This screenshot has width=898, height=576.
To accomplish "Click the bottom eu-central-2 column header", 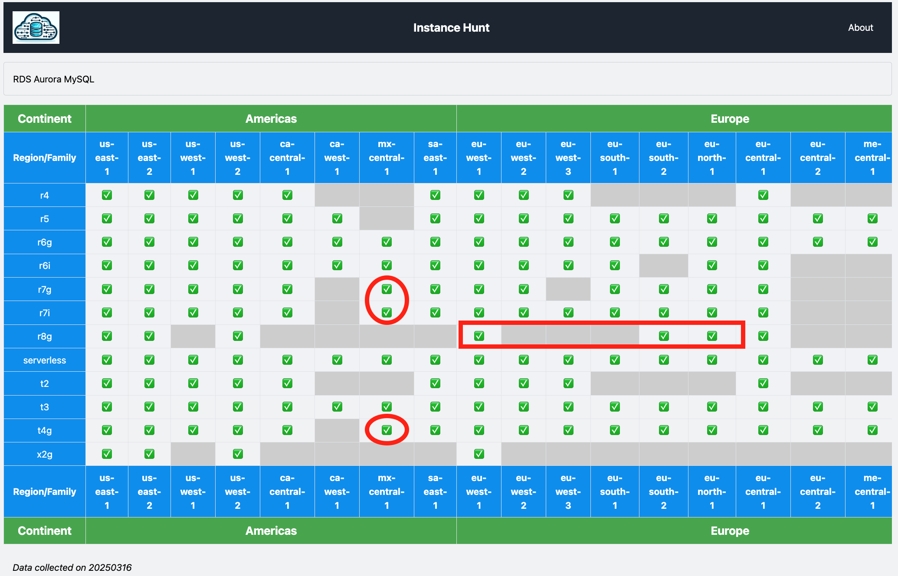I will pyautogui.click(x=818, y=491).
